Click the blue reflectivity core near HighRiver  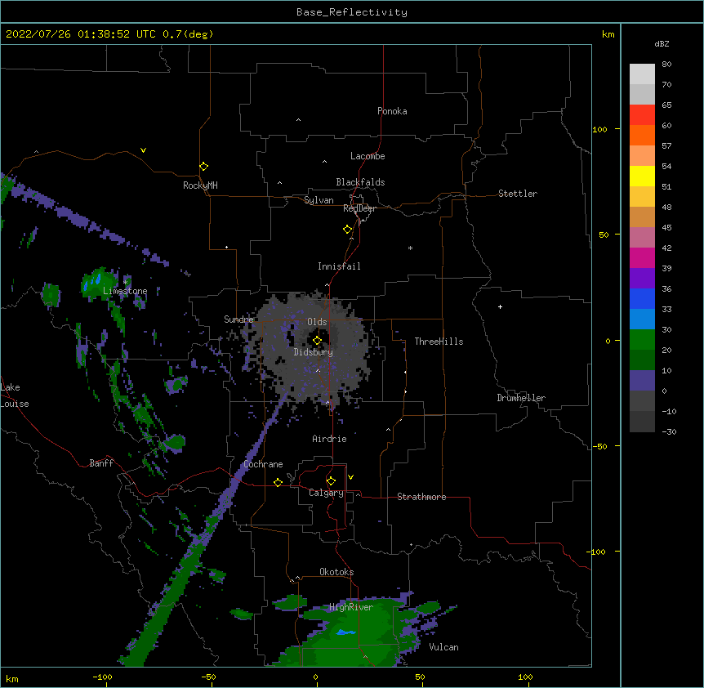coord(345,632)
